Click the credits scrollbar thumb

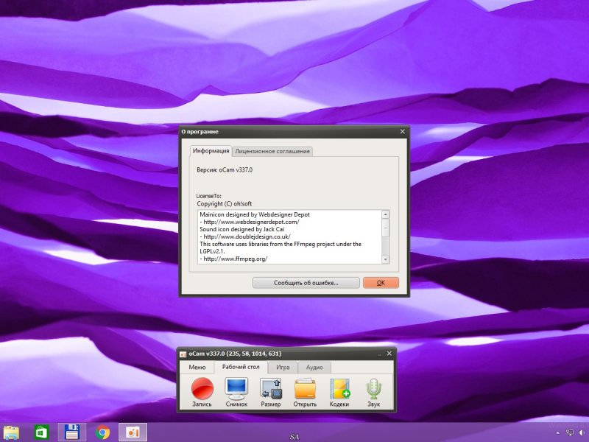tap(385, 228)
